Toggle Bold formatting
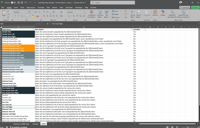This screenshot has height=128, width=200. tap(16, 16)
